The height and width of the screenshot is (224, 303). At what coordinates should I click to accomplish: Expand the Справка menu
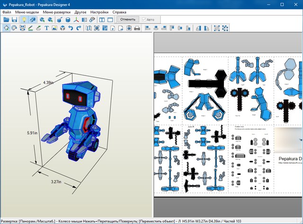click(120, 12)
